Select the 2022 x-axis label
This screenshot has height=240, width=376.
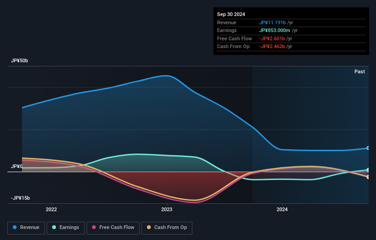pyautogui.click(x=51, y=210)
